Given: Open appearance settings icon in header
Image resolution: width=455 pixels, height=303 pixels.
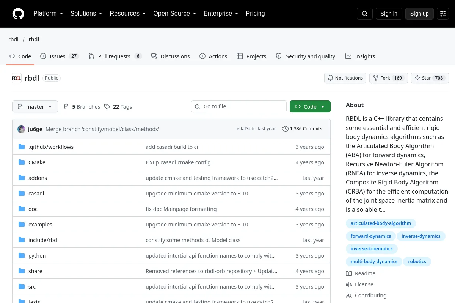Looking at the screenshot, I should [x=443, y=14].
